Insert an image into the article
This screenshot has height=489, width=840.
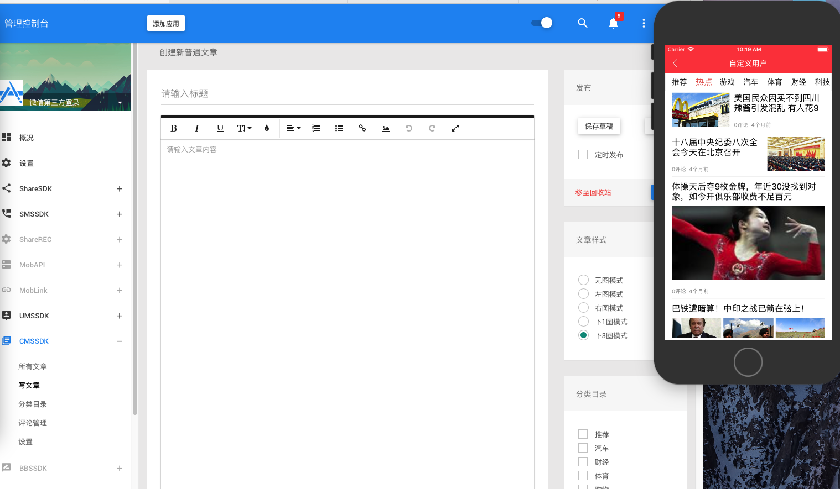tap(386, 128)
